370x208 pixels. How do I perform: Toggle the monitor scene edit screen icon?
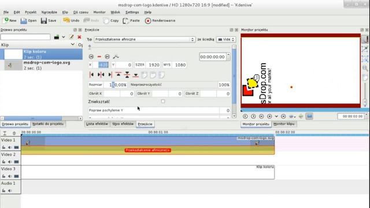pyautogui.click(x=309, y=116)
